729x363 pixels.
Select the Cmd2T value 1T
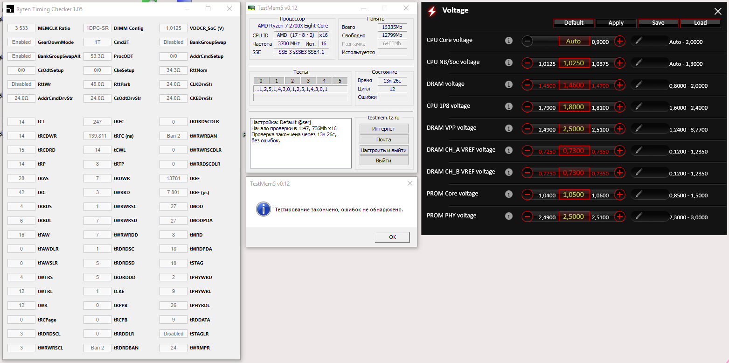click(97, 42)
